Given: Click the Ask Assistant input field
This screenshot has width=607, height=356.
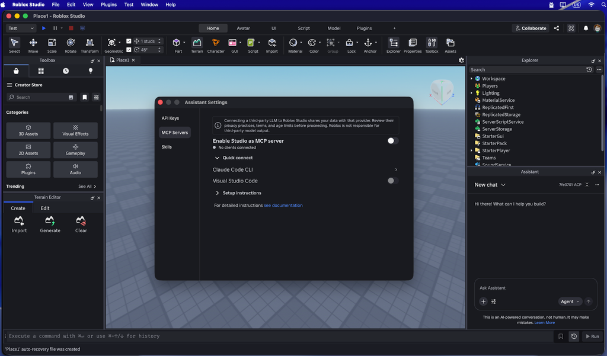Looking at the screenshot, I should (536, 288).
